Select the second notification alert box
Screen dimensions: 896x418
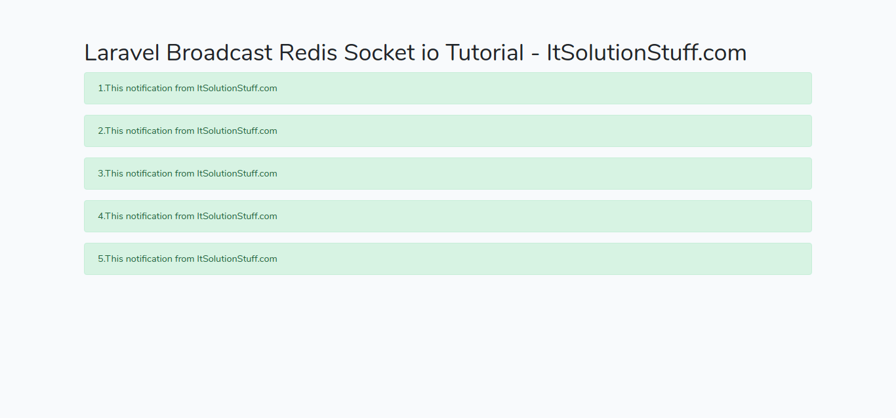point(448,131)
